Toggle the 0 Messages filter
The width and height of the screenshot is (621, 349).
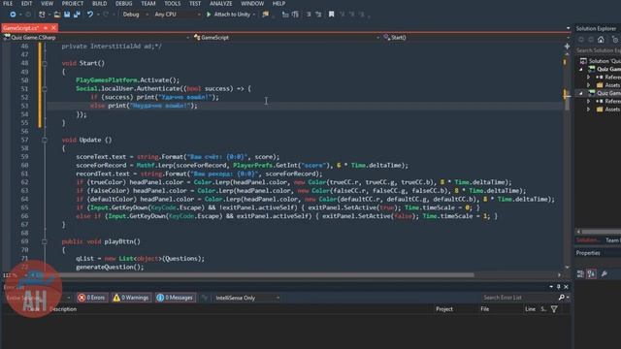point(175,298)
